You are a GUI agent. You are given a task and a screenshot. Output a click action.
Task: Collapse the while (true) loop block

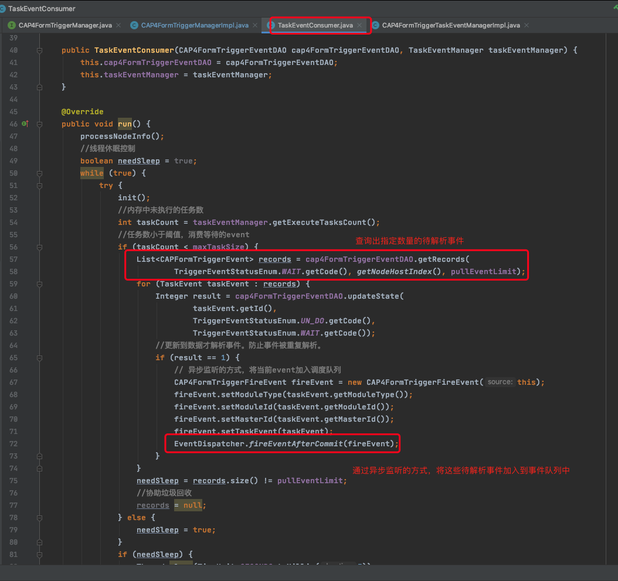[x=40, y=173]
